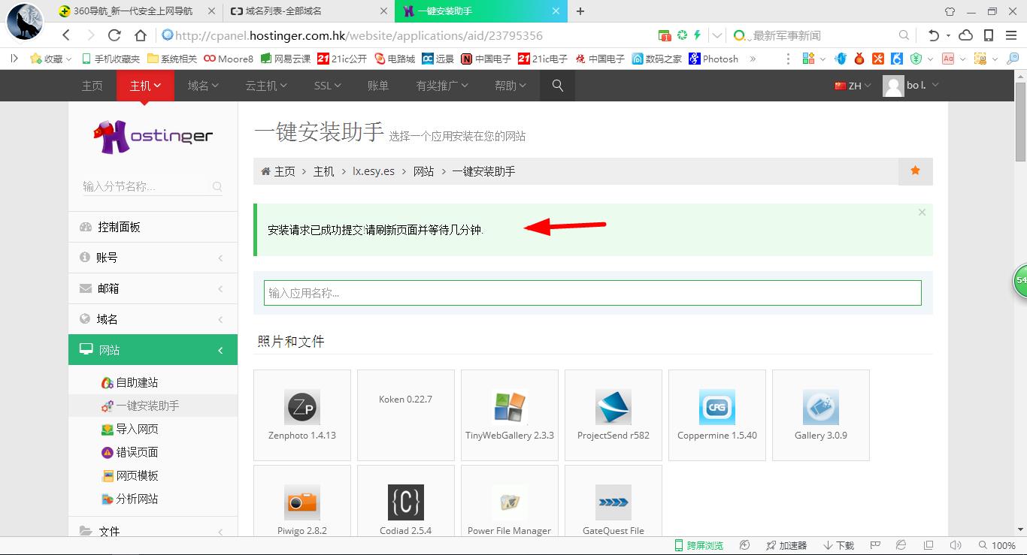The height and width of the screenshot is (555, 1027).
Task: Click the 100% zoom control
Action: click(x=994, y=546)
